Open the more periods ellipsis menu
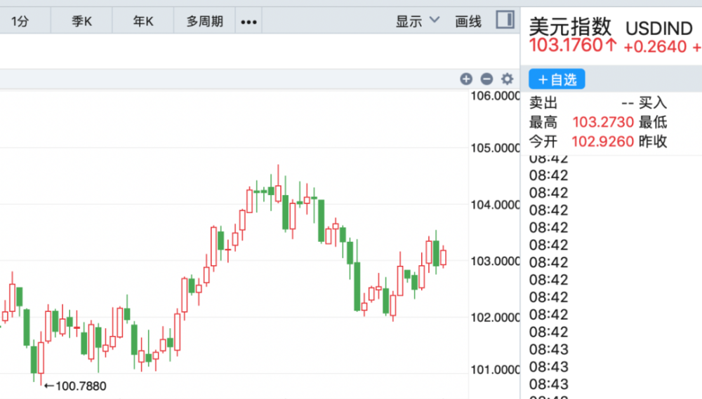The width and height of the screenshot is (702, 399). click(x=249, y=22)
